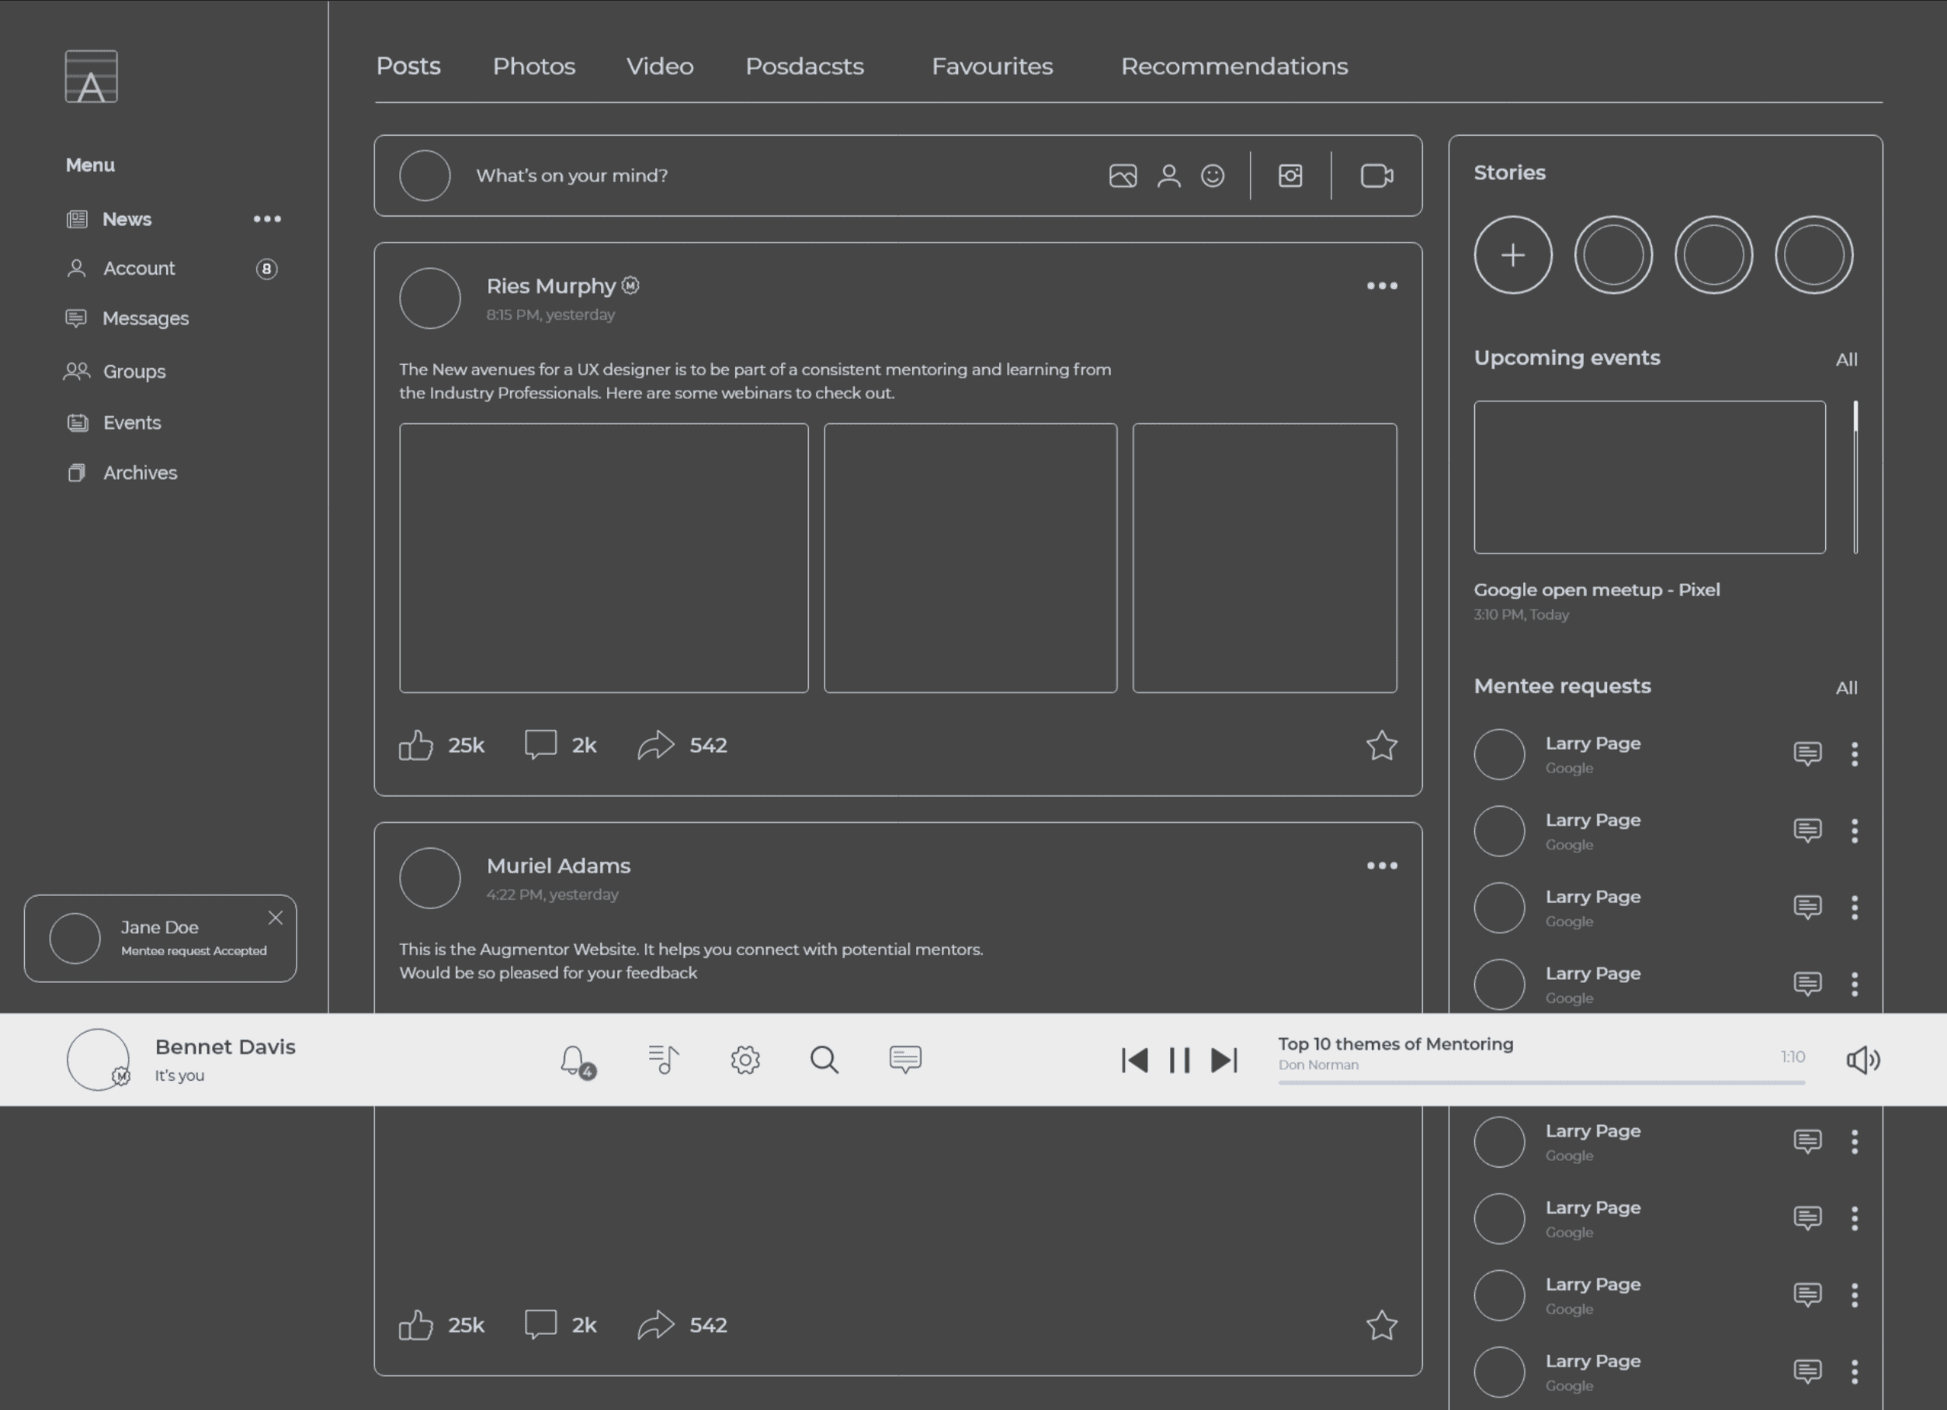This screenshot has width=1947, height=1410.
Task: Open the music playlist icon
Action: coord(663,1060)
